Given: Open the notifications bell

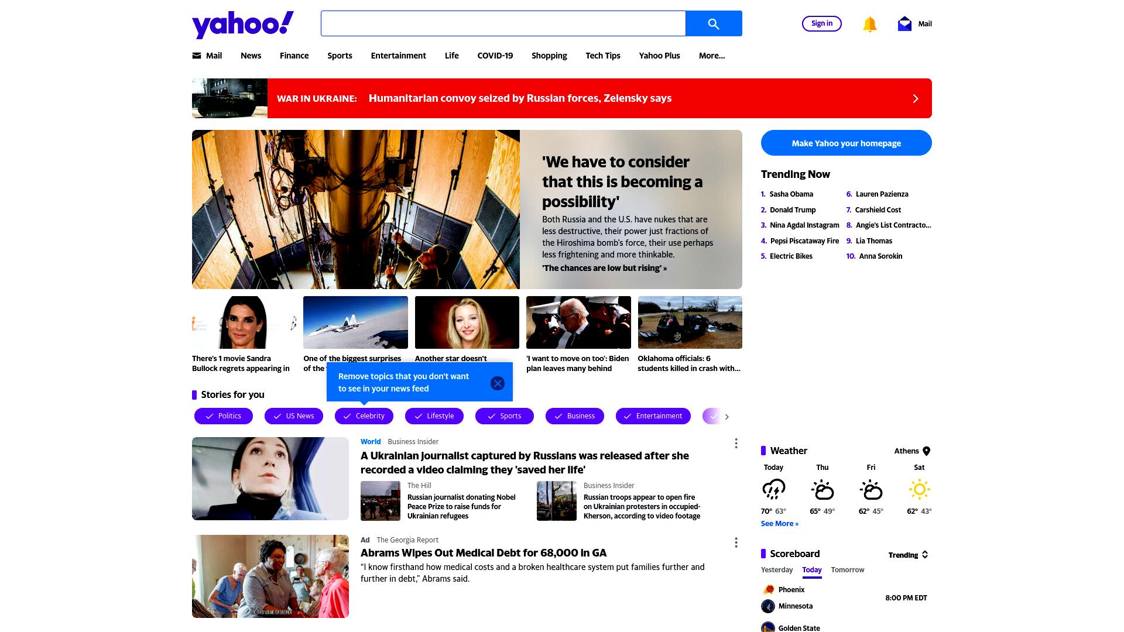Looking at the screenshot, I should [869, 24].
